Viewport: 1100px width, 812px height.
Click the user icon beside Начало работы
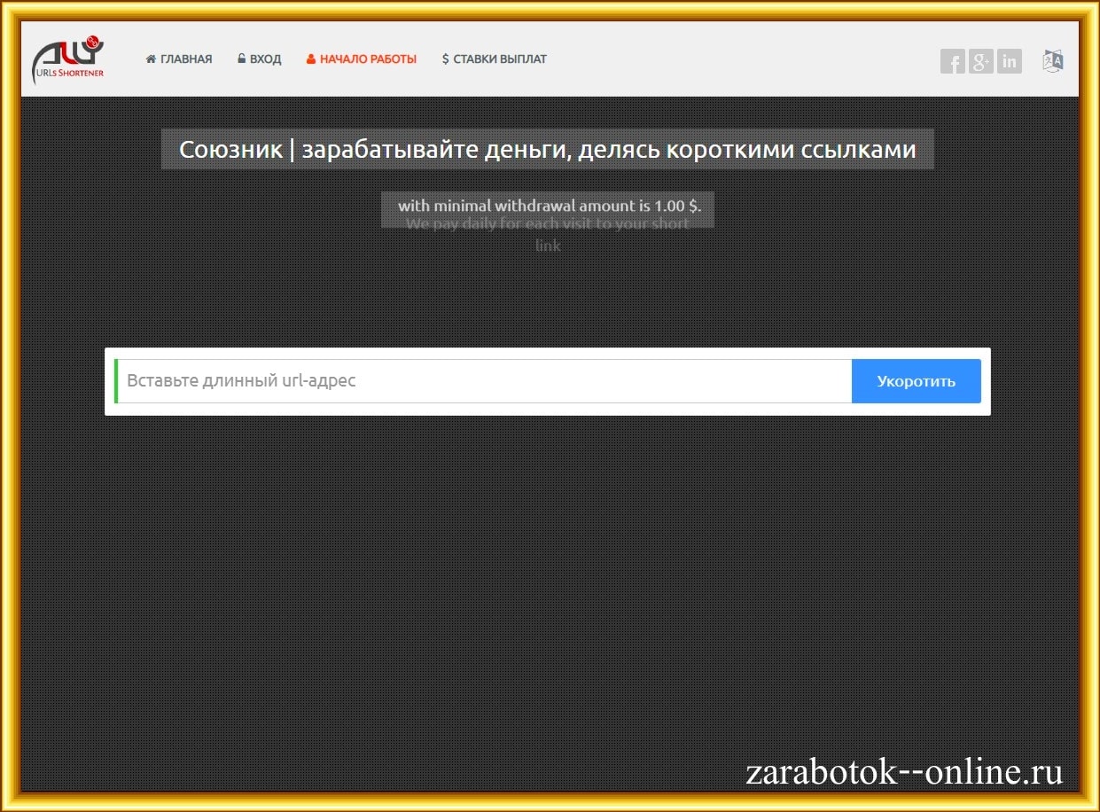[x=311, y=59]
